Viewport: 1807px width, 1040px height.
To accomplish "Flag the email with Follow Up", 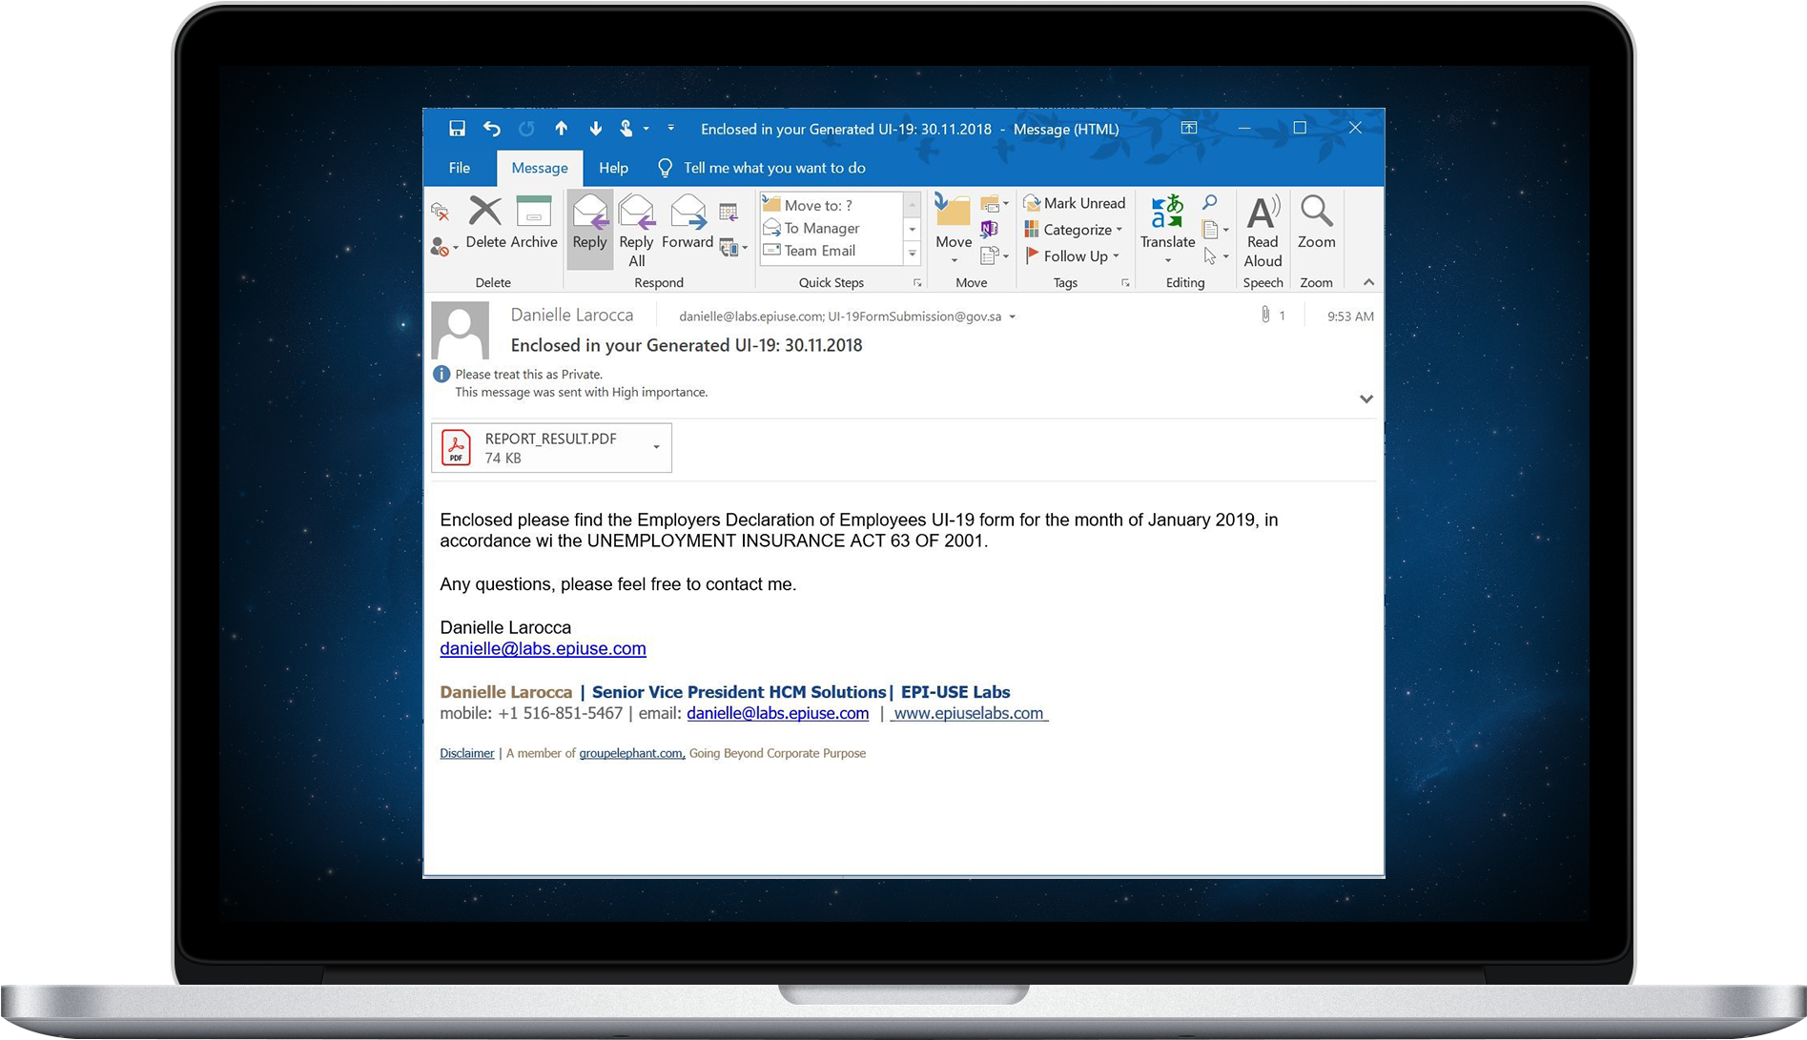I will point(1072,255).
